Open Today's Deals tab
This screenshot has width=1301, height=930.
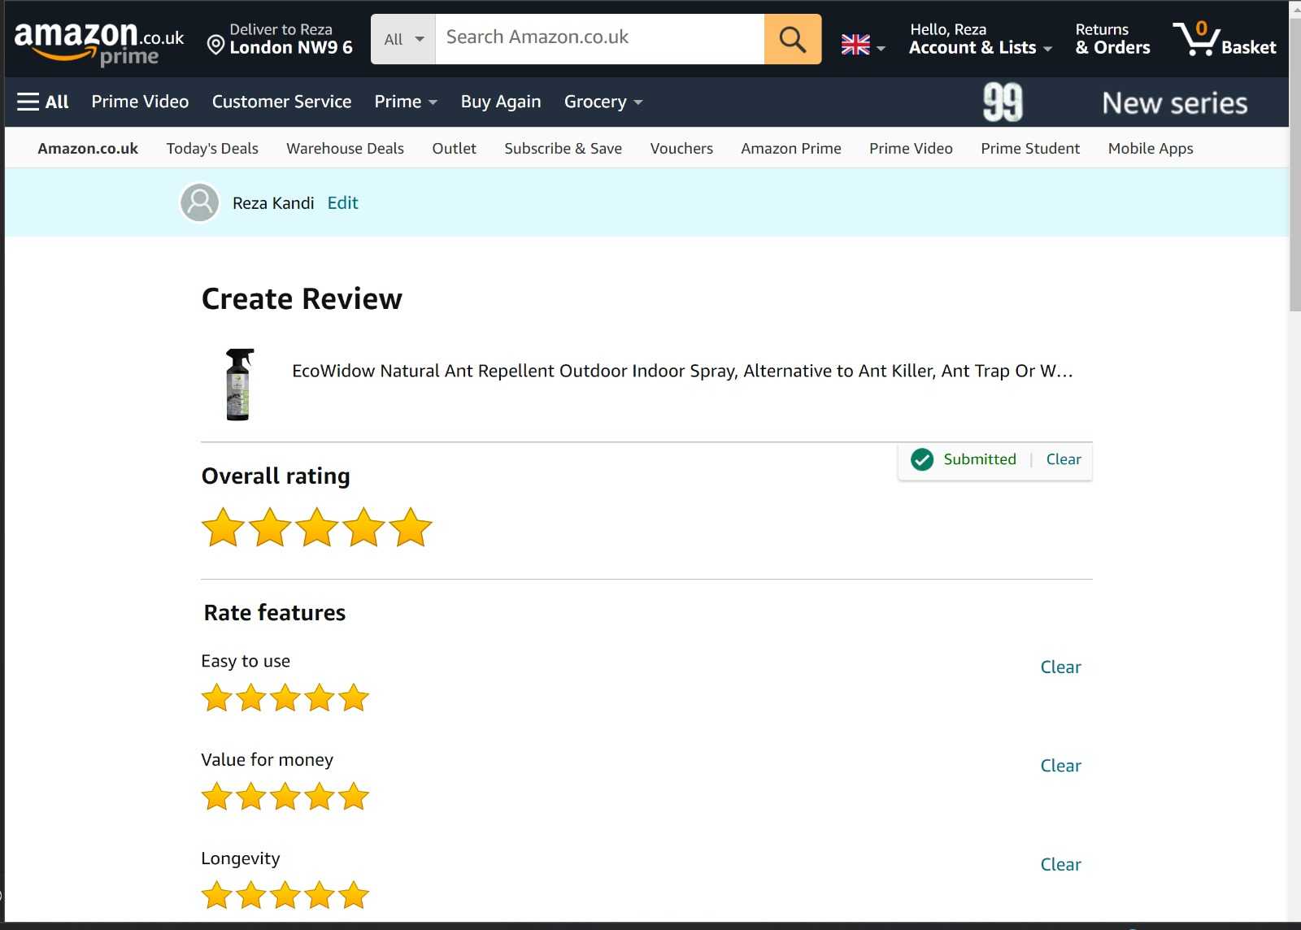coord(212,148)
